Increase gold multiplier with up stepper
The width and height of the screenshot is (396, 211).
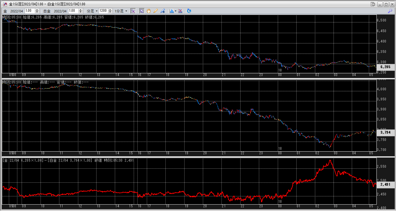point(37,10)
